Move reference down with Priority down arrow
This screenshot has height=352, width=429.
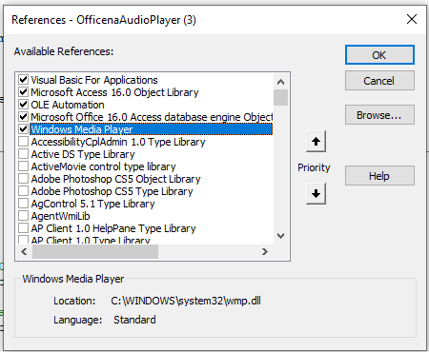(316, 193)
